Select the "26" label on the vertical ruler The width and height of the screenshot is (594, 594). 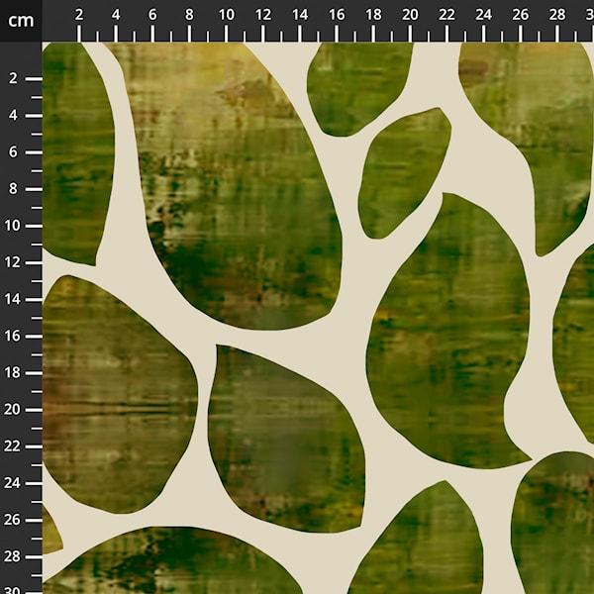(x=12, y=520)
